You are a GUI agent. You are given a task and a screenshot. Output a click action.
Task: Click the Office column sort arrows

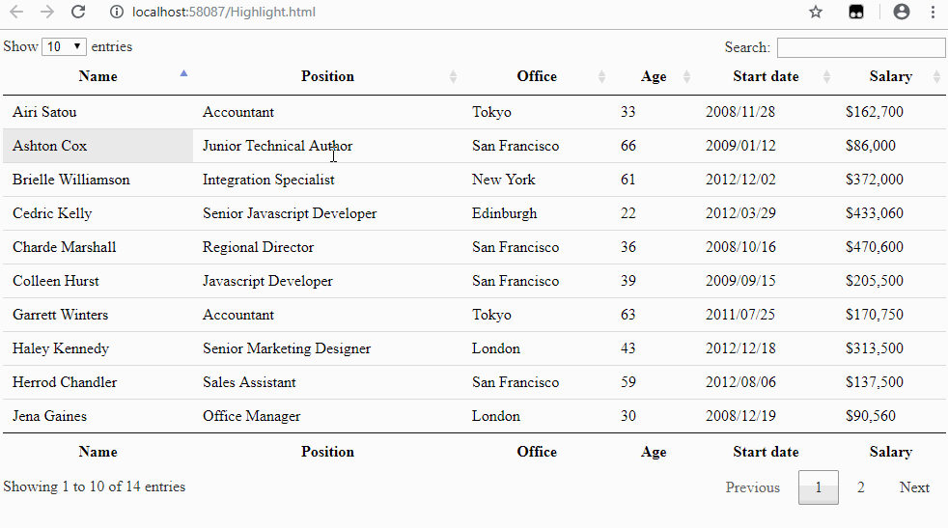click(x=601, y=76)
